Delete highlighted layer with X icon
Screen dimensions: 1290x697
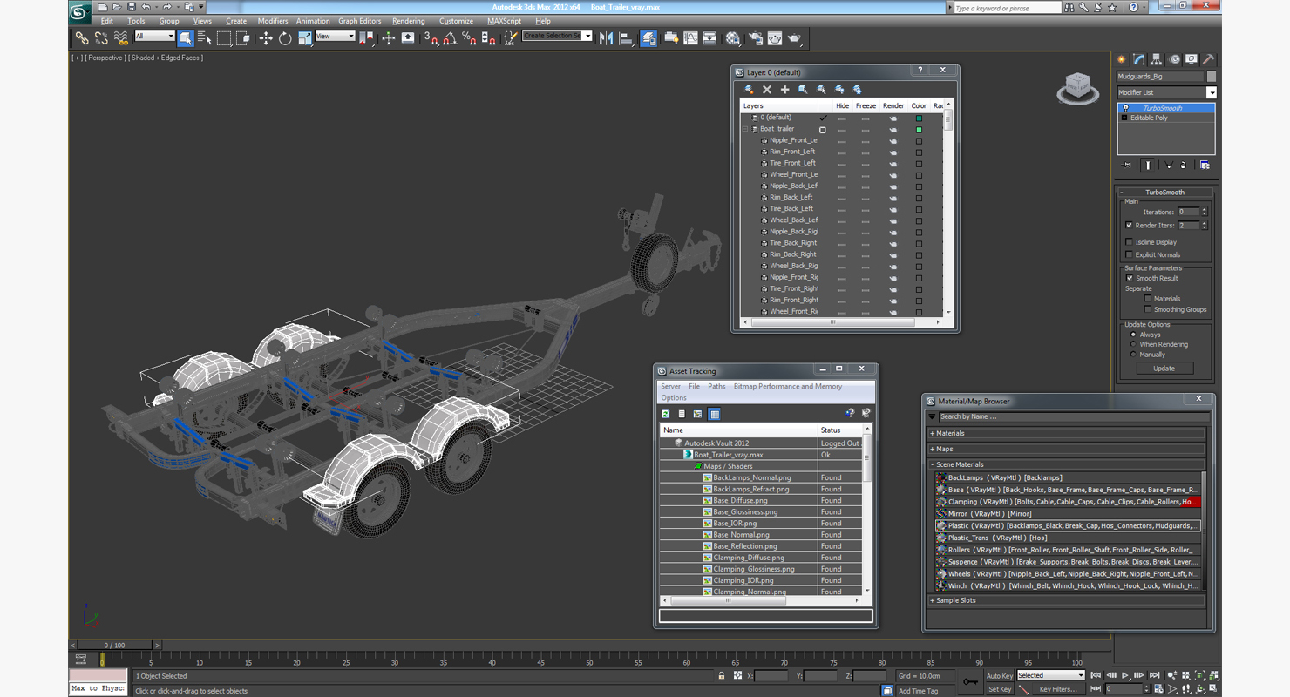click(767, 90)
